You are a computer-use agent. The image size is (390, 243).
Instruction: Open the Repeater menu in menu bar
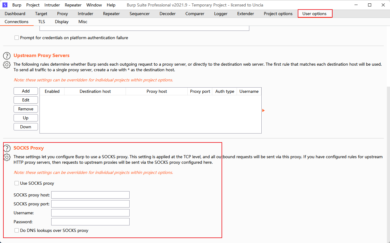(x=73, y=5)
